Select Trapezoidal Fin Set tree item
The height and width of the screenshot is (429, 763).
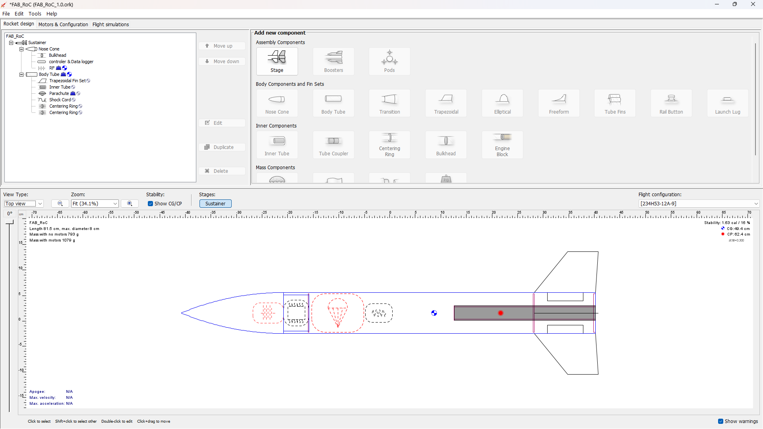[x=67, y=81]
